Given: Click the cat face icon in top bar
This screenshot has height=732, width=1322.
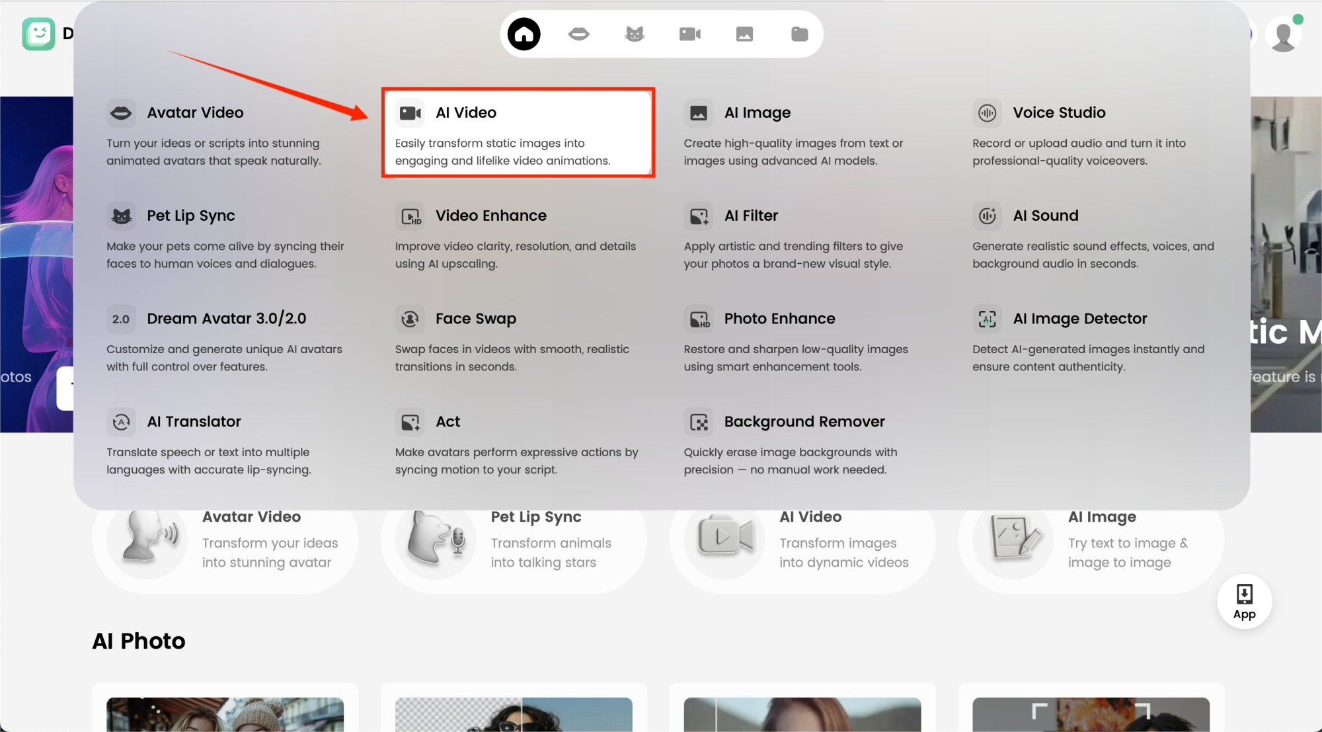Looking at the screenshot, I should tap(634, 34).
